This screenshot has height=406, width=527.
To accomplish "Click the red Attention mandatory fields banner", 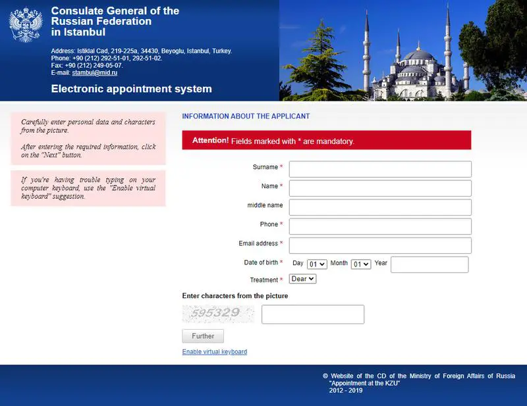I will [x=326, y=140].
